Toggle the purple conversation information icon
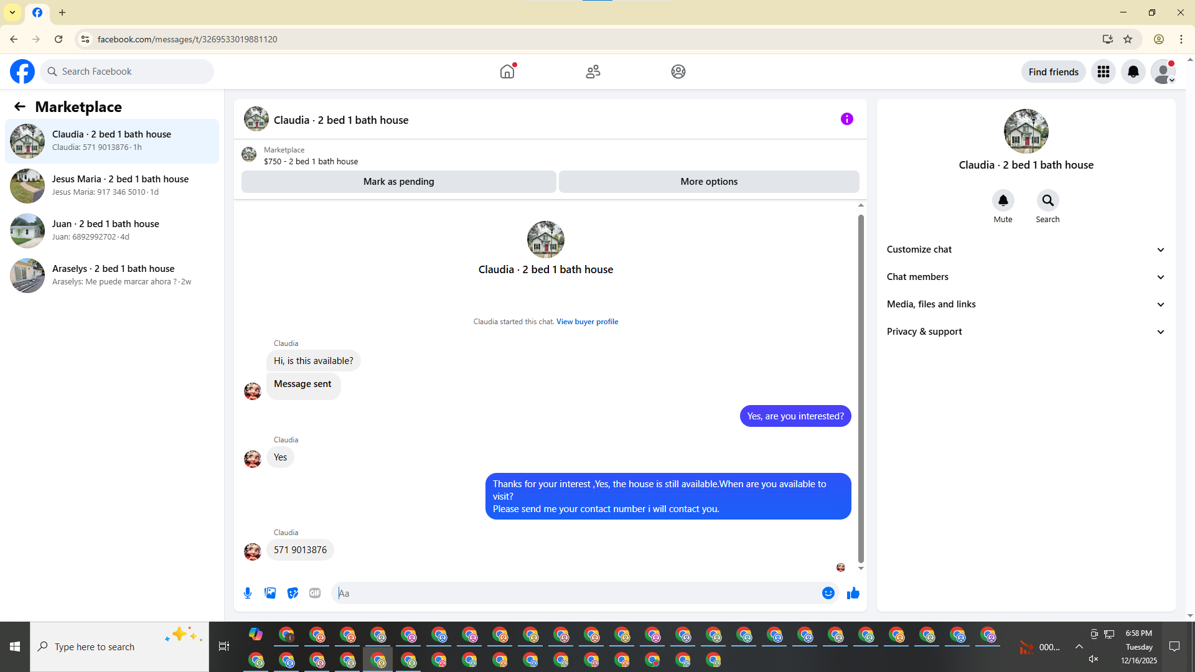Screen dimensions: 1195x672 (847, 119)
